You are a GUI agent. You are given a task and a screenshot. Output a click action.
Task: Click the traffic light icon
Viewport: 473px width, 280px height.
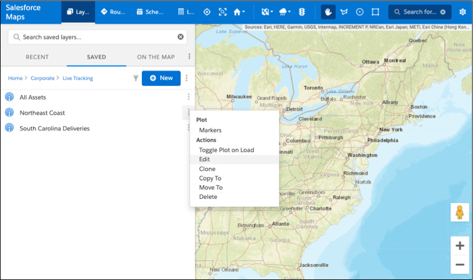point(301,12)
